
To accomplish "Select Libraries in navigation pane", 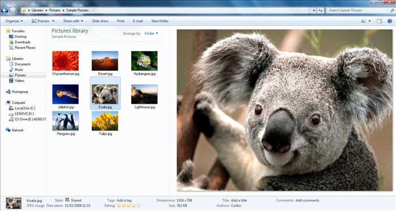I will pos(15,59).
